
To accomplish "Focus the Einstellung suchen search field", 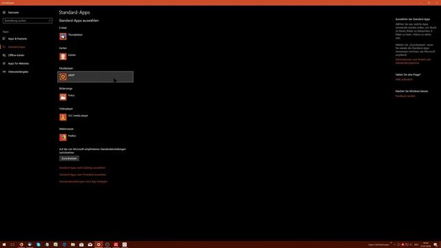I will pos(28,21).
